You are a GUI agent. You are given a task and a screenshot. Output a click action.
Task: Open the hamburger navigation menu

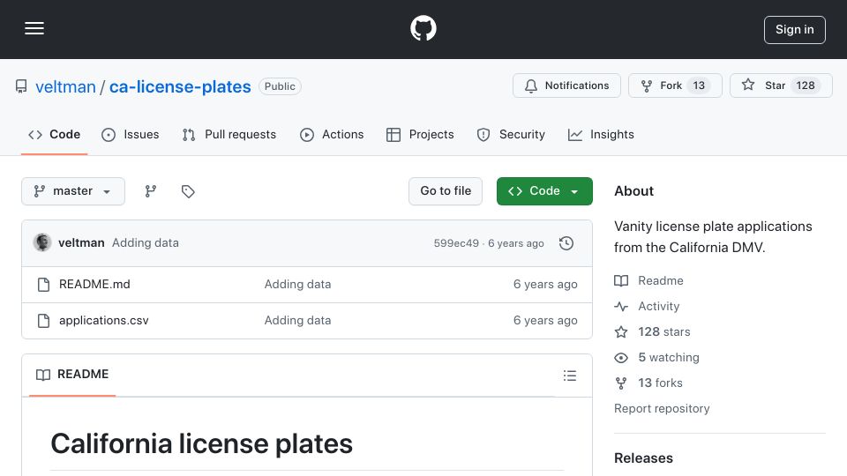34,28
